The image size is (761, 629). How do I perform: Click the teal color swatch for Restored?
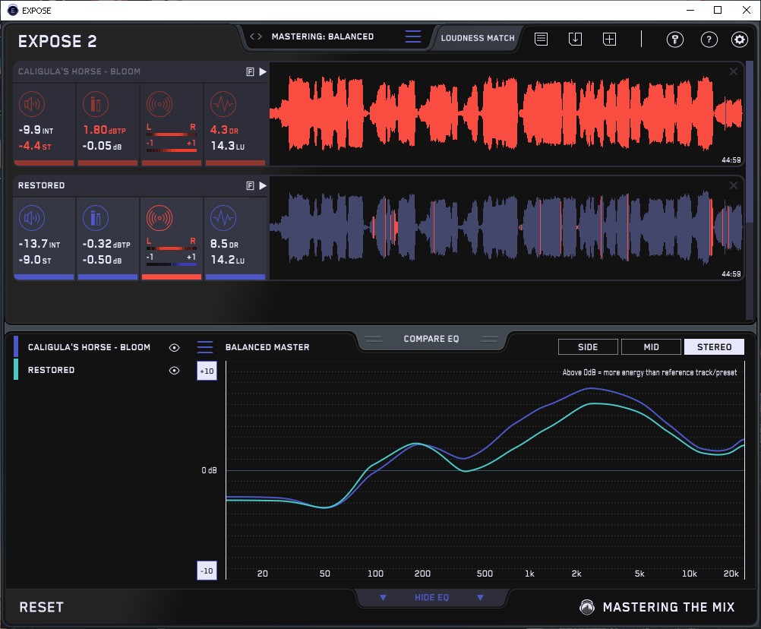click(16, 369)
